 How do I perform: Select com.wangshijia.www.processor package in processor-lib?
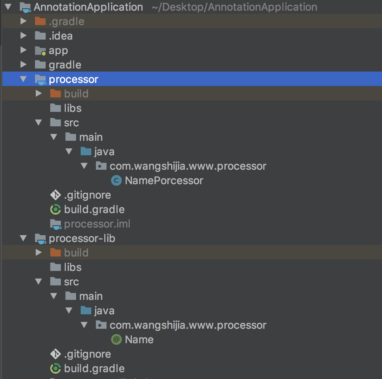click(x=188, y=325)
